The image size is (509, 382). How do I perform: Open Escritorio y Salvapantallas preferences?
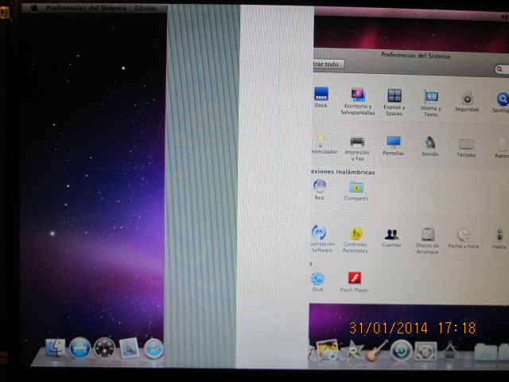tap(358, 95)
